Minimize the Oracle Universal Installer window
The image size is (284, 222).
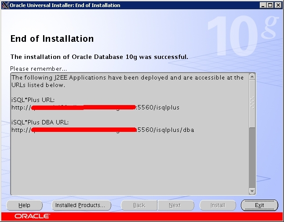click(x=263, y=5)
